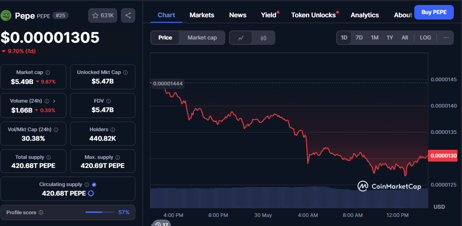
Task: Open the share icon button
Action: coord(128,15)
